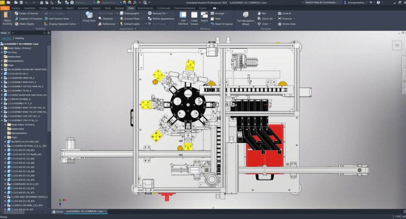406x219 pixels.
Task: Click the Look At tool
Action: (x=285, y=13)
